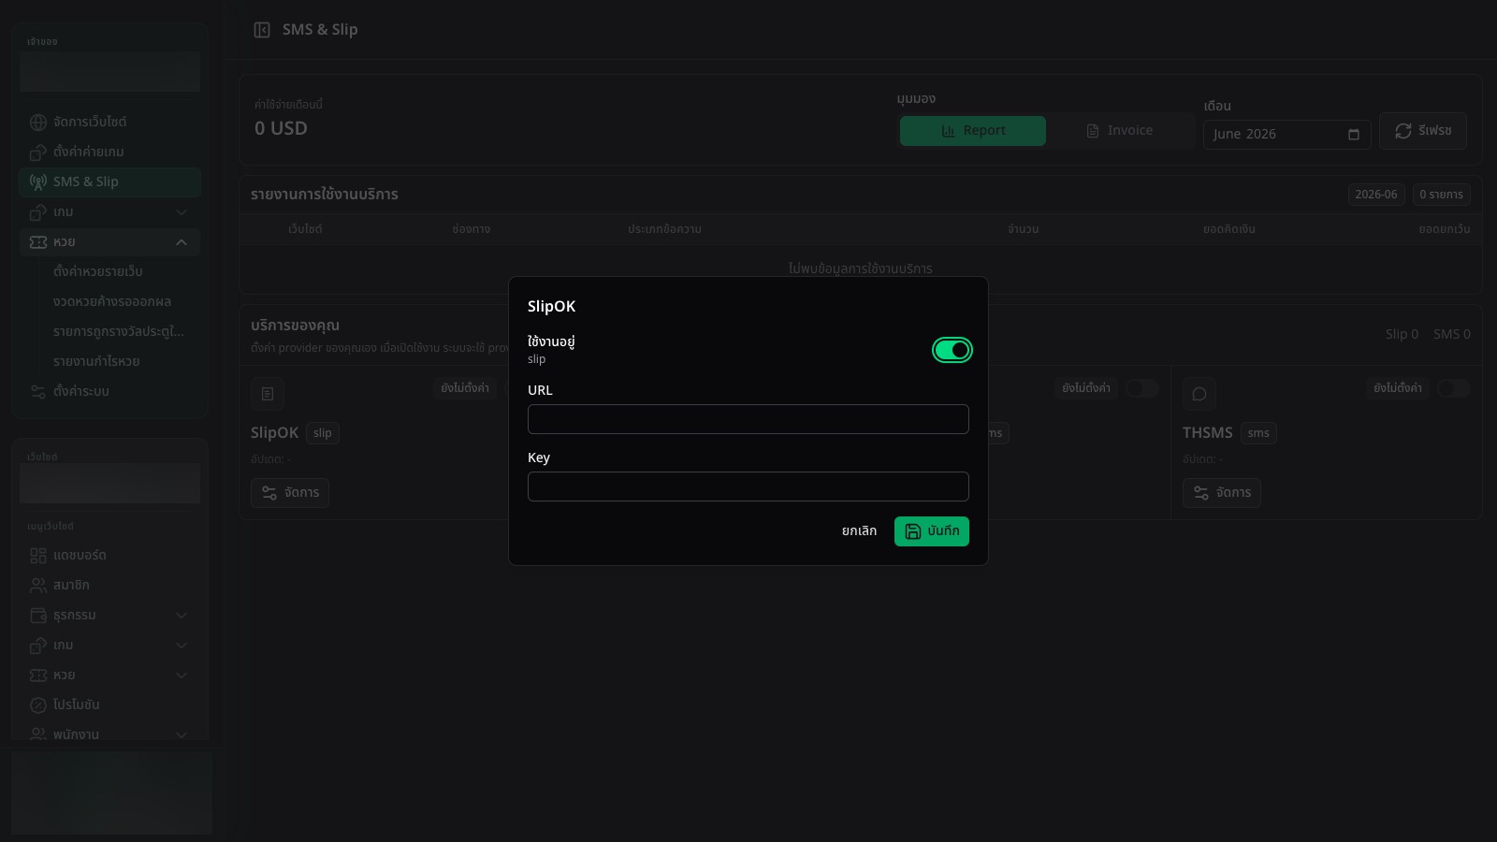Open จัดการเว็บไซต์ in the sidebar
This screenshot has height=842, width=1497.
(x=109, y=123)
